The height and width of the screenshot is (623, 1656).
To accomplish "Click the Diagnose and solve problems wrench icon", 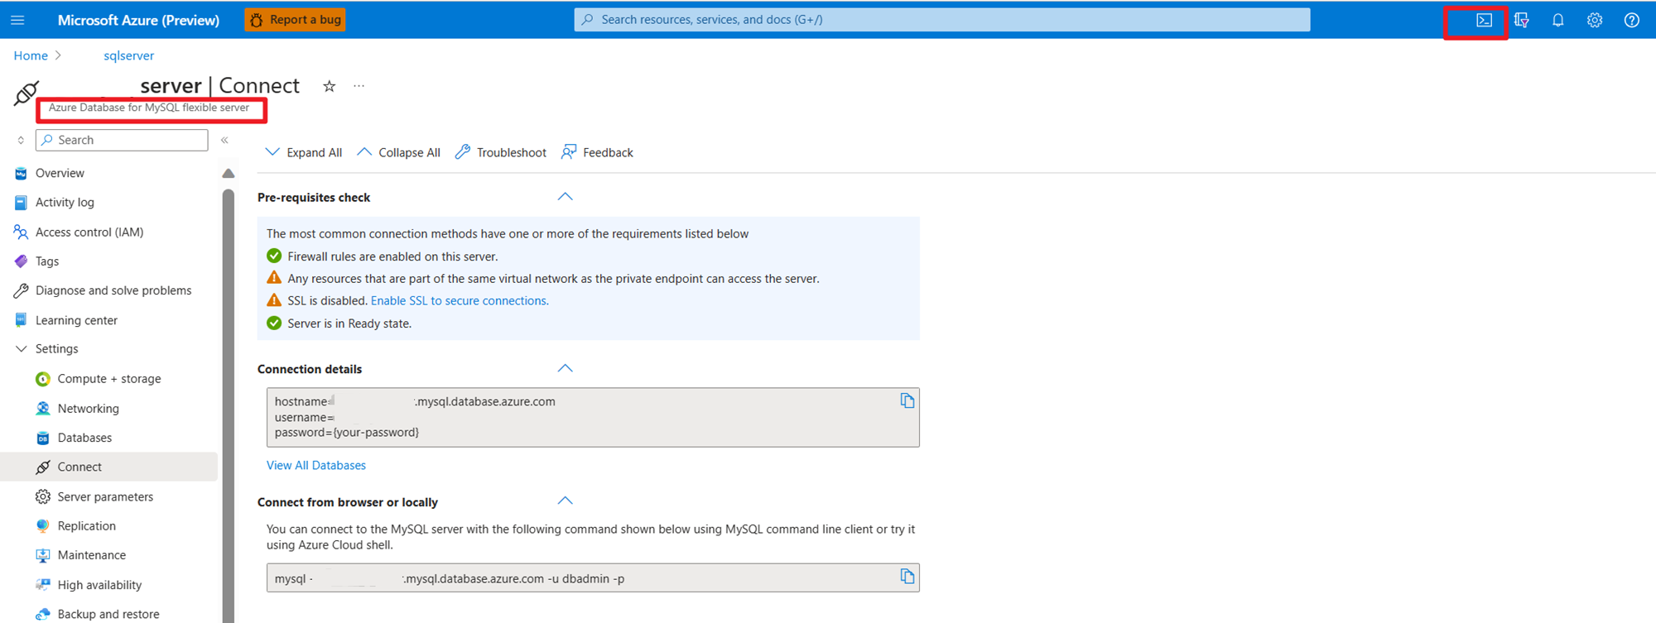I will (21, 290).
